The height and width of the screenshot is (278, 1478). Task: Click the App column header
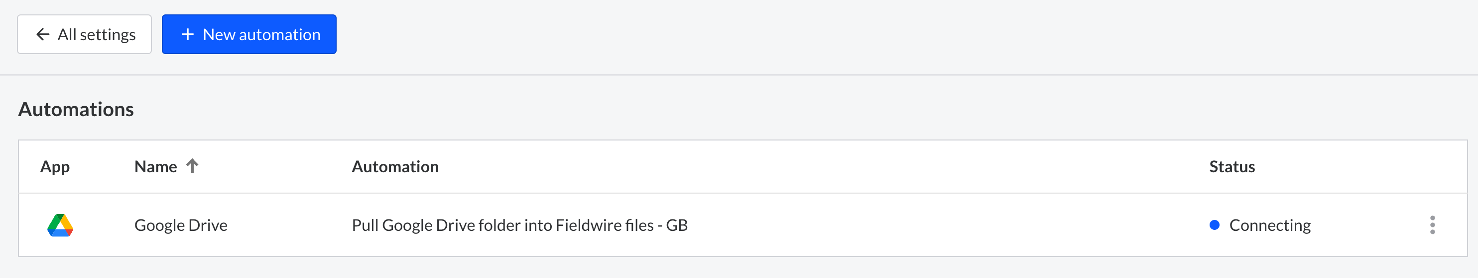click(55, 166)
